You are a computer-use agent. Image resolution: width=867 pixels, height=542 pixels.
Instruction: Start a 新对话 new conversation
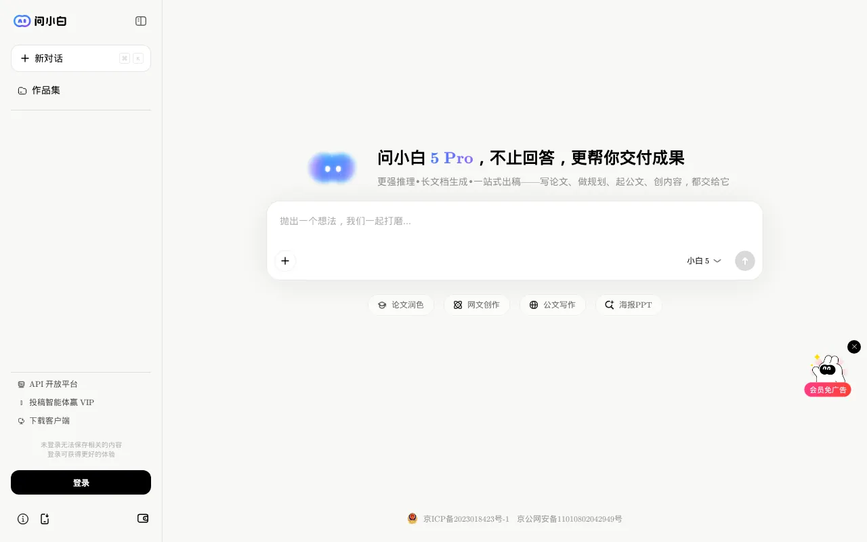(81, 58)
